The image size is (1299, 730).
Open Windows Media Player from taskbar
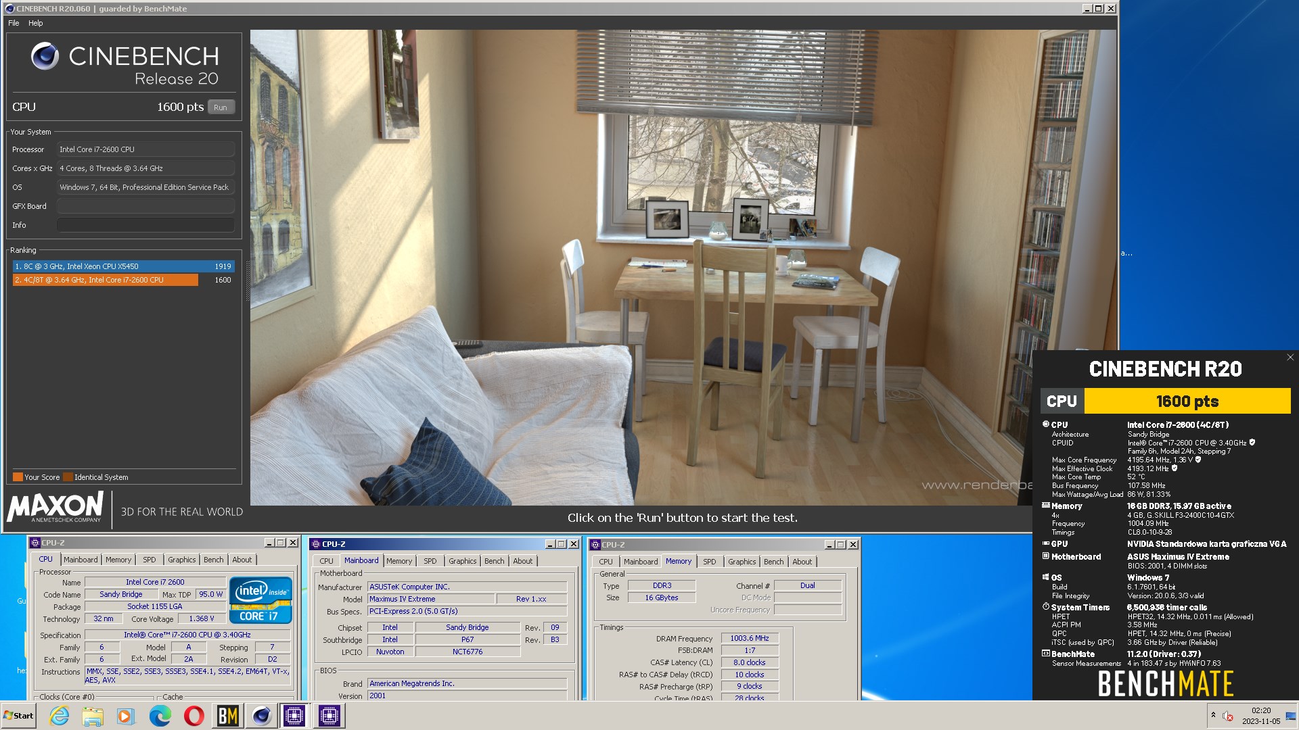[126, 716]
